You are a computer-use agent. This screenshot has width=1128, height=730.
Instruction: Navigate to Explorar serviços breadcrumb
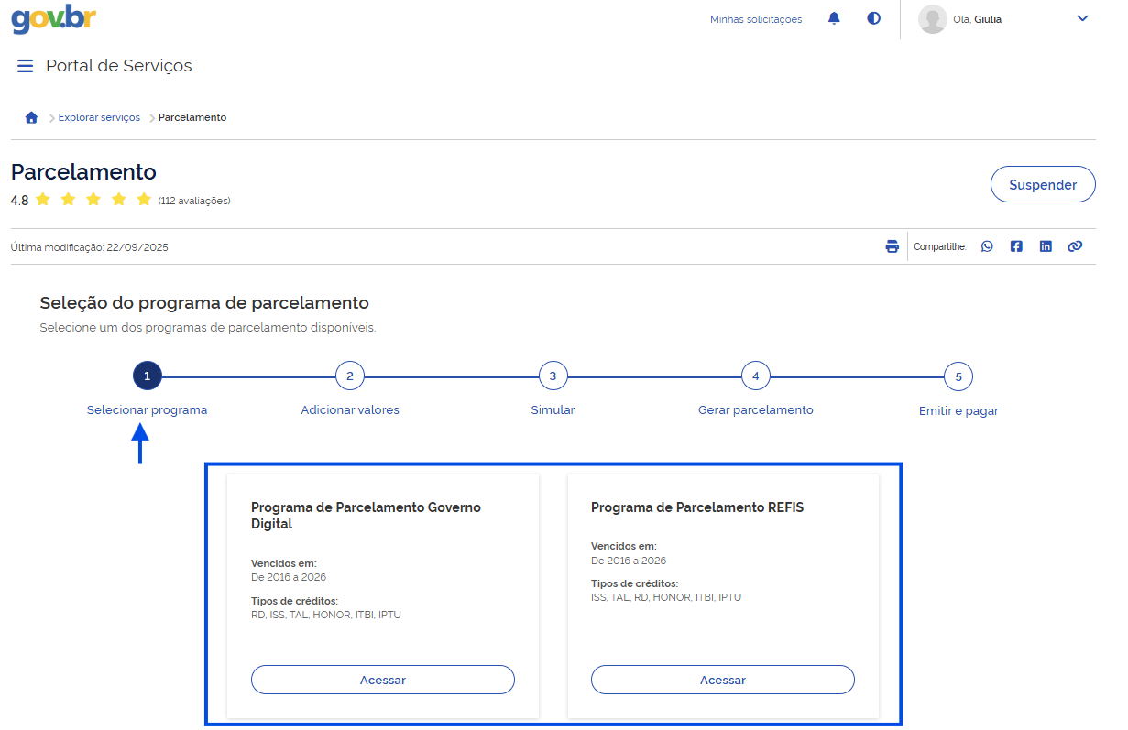100,117
